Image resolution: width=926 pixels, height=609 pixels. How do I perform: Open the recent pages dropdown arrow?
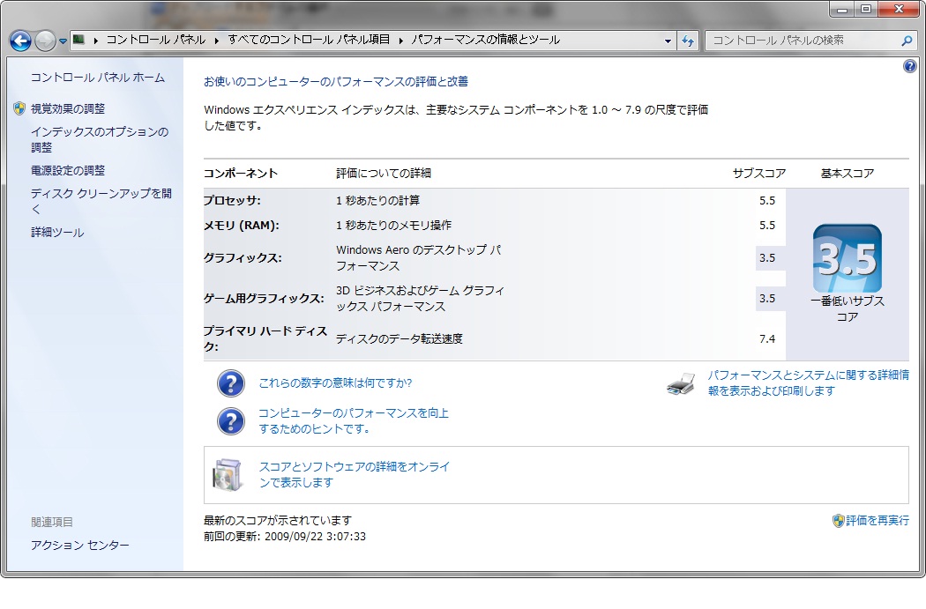[x=63, y=41]
